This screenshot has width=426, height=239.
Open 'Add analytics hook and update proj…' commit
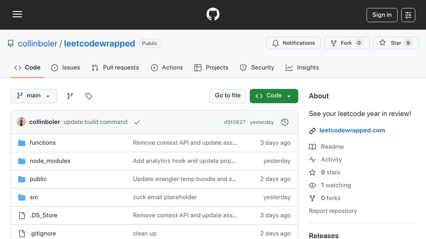point(184,161)
